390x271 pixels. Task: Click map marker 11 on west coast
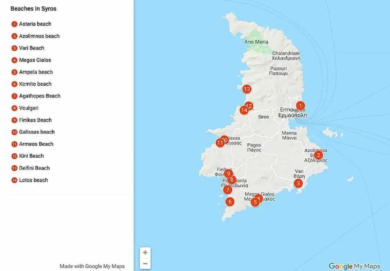[x=220, y=143]
